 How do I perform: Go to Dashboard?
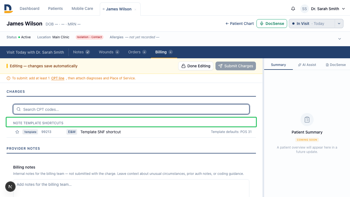(x=30, y=8)
